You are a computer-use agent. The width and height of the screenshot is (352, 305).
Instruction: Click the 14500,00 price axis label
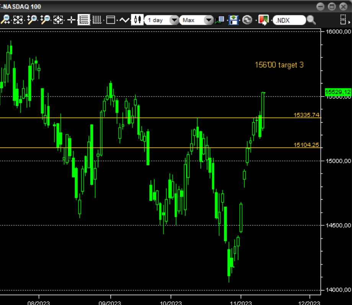pos(338,225)
